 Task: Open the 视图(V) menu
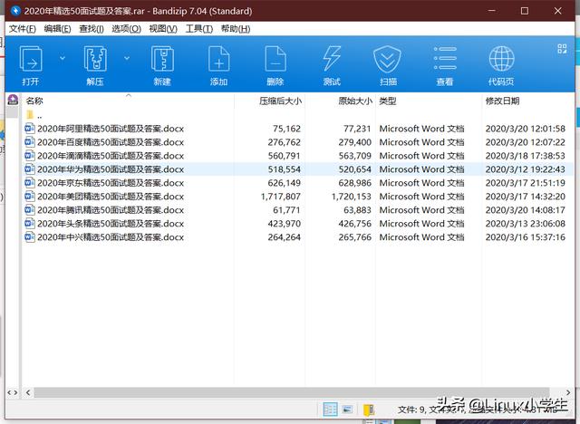coord(163,29)
